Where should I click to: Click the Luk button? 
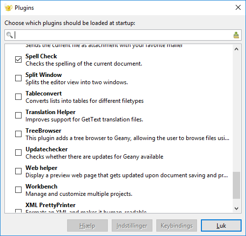click(221, 226)
